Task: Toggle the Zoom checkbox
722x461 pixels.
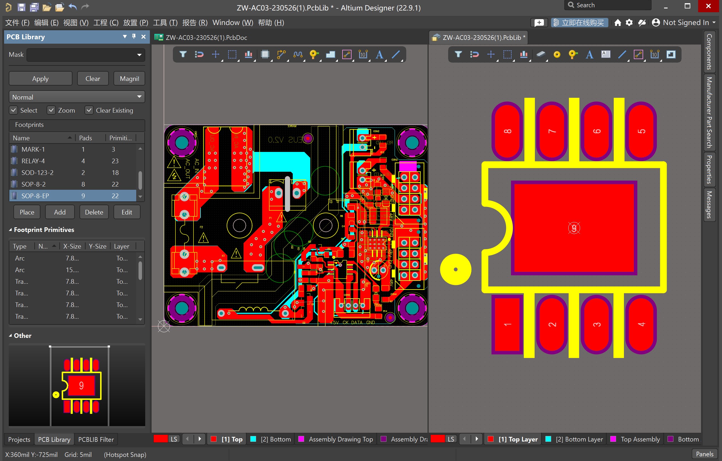Action: [x=51, y=110]
